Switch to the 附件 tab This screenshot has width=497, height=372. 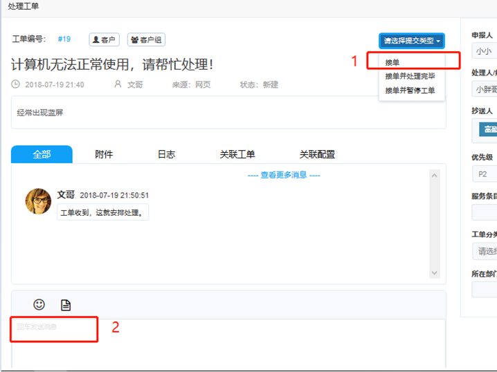tap(104, 154)
